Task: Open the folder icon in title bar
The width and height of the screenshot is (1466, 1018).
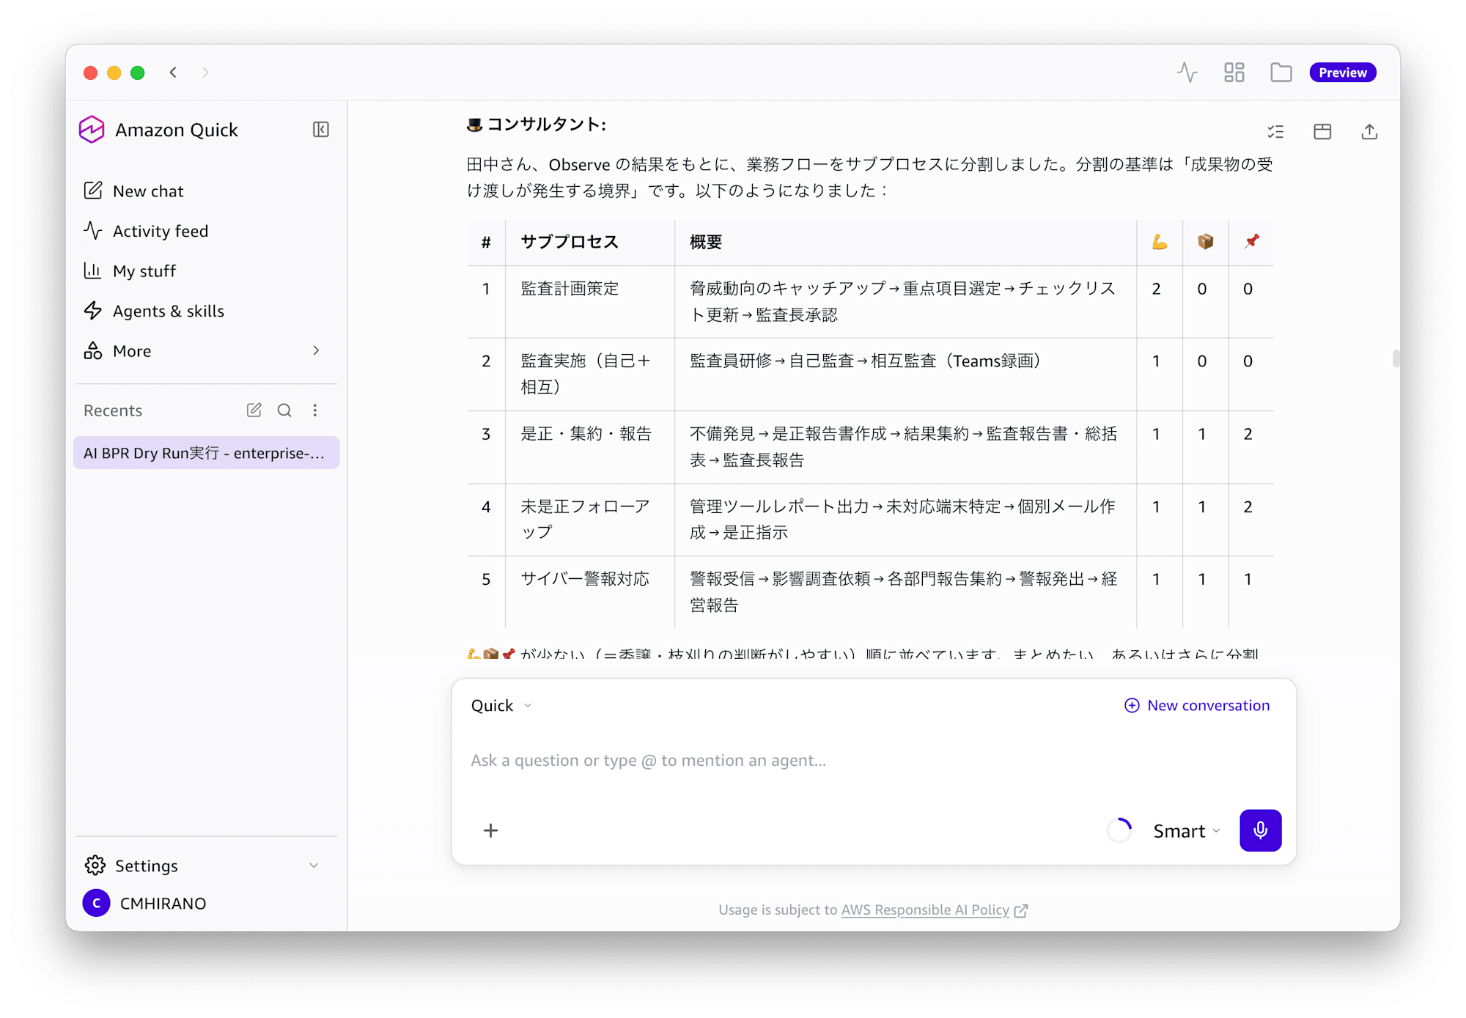Action: coord(1281,73)
